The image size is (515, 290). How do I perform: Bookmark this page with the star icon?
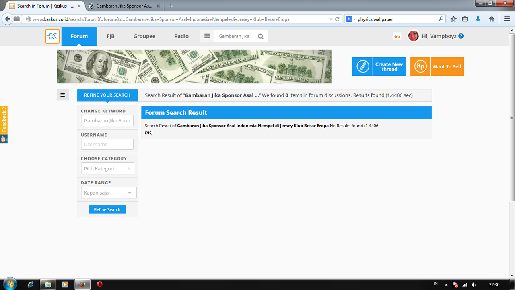tap(453, 19)
